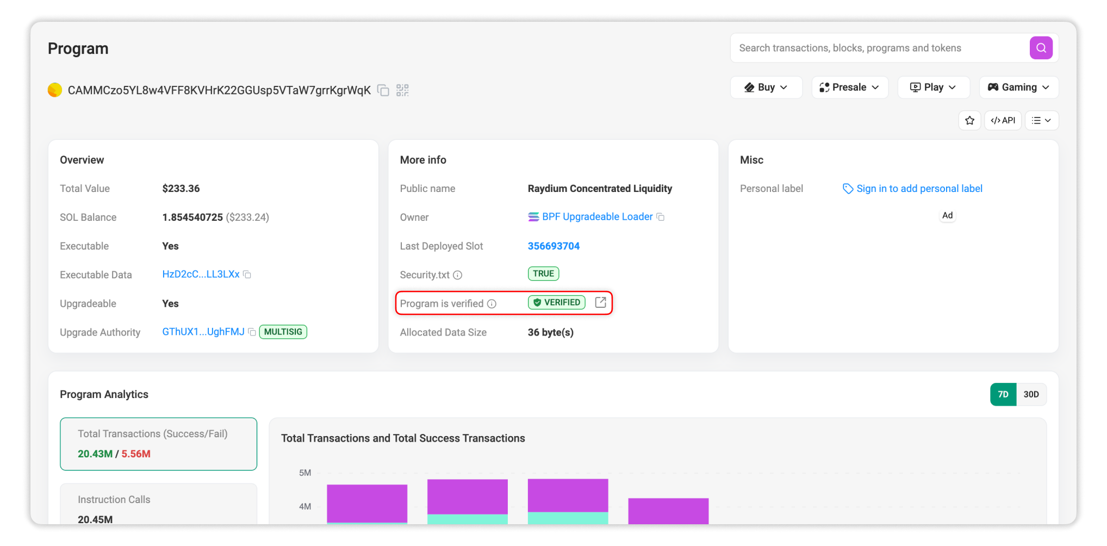This screenshot has height=546, width=1107.
Task: Open the QR code for the program address
Action: (x=402, y=90)
